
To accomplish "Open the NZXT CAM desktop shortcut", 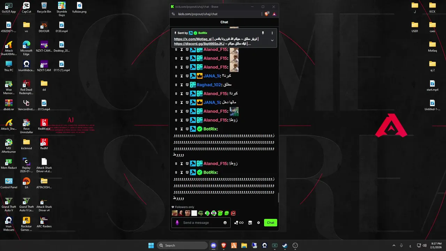I will click(44, 67).
